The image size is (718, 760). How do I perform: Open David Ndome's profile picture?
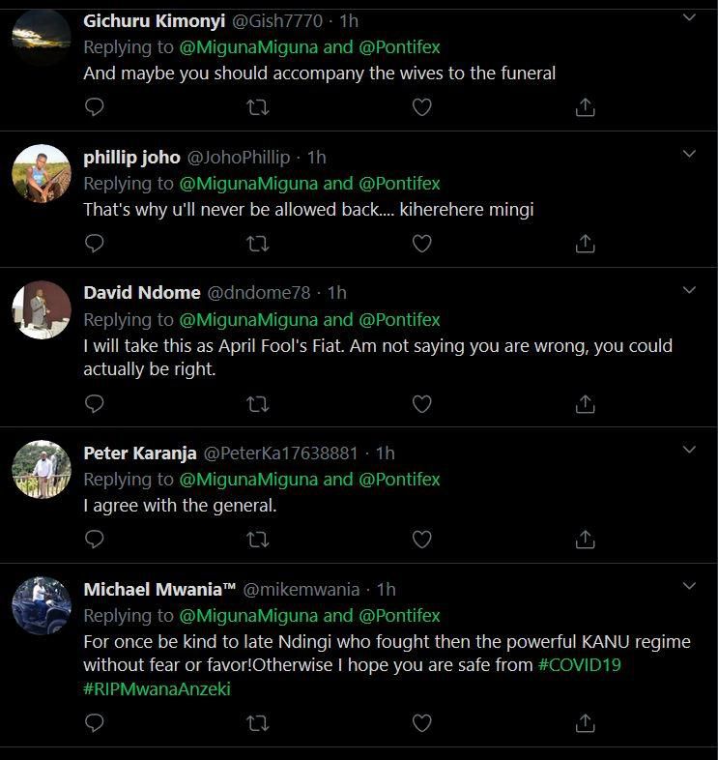[42, 310]
